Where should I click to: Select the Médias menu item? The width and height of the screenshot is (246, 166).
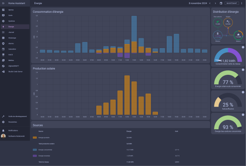(11, 60)
